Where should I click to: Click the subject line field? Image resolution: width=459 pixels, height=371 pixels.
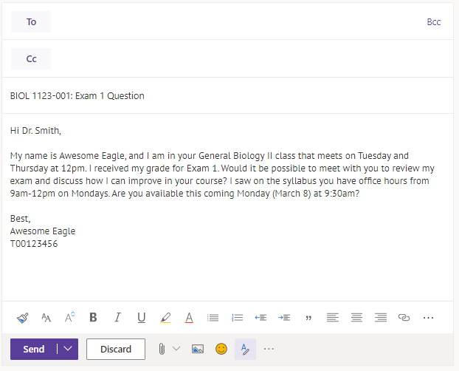221,95
